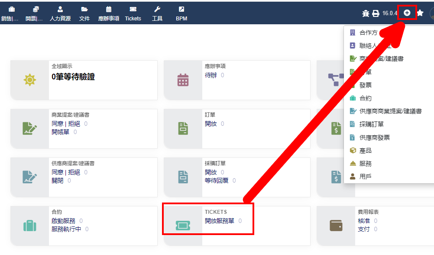Open 等待回覆 link in 採購訂單 card

217,180
